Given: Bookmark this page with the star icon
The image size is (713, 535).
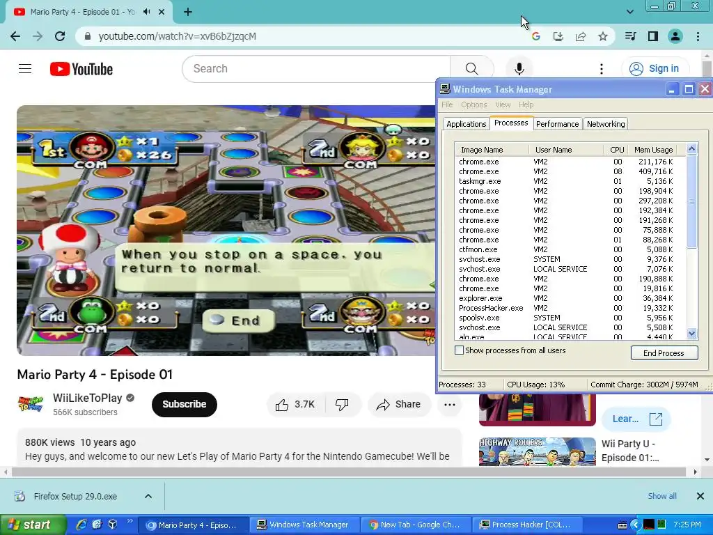Looking at the screenshot, I should [603, 36].
